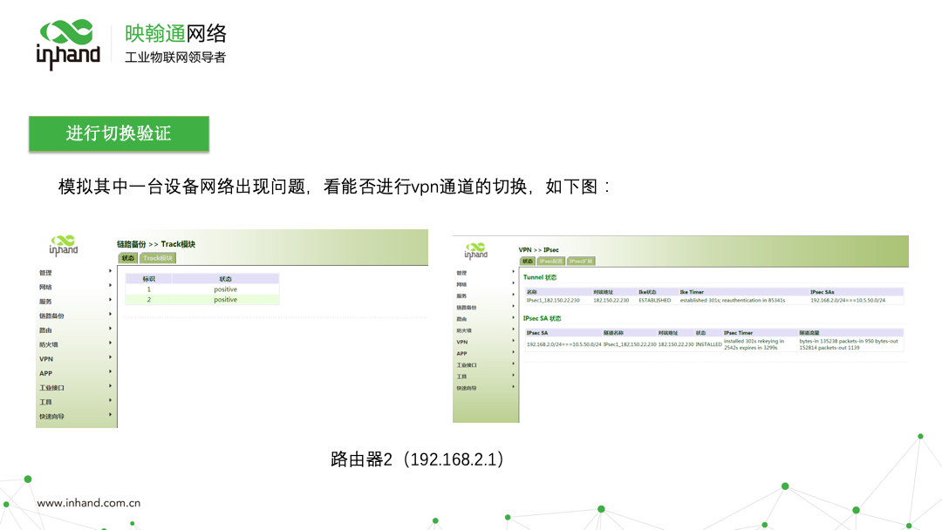This screenshot has height=530, width=942.
Task: Select 状态 tab on Track module page
Action: tap(128, 258)
